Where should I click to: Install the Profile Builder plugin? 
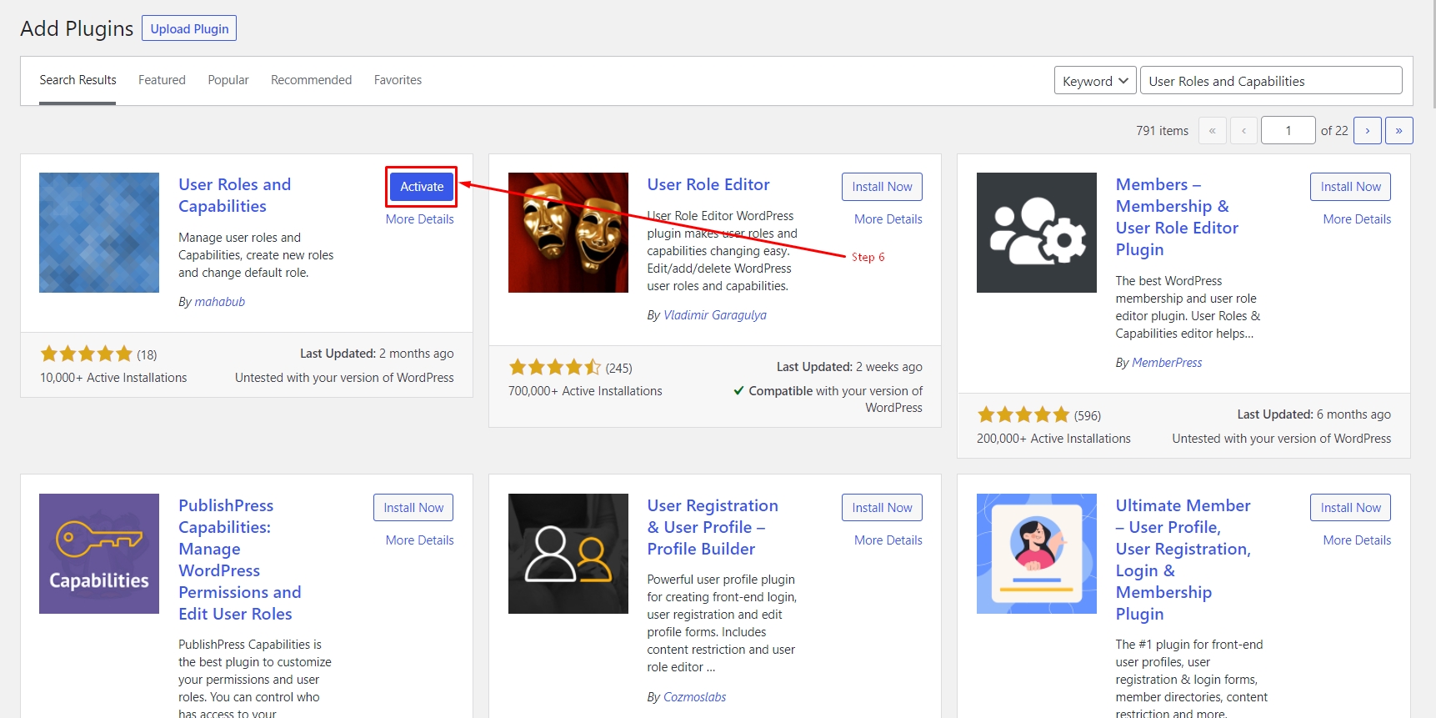point(882,508)
